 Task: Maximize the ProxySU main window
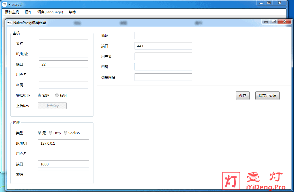(x=269, y=3)
